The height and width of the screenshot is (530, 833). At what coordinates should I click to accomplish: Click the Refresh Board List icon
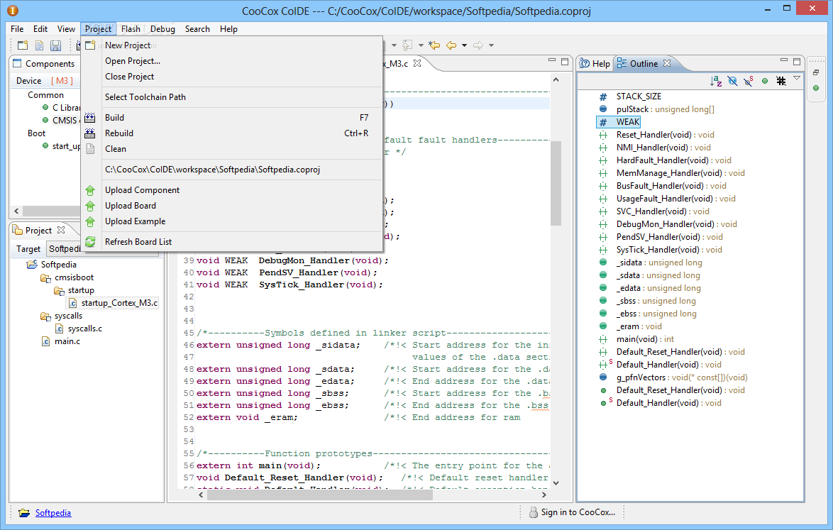click(x=90, y=242)
